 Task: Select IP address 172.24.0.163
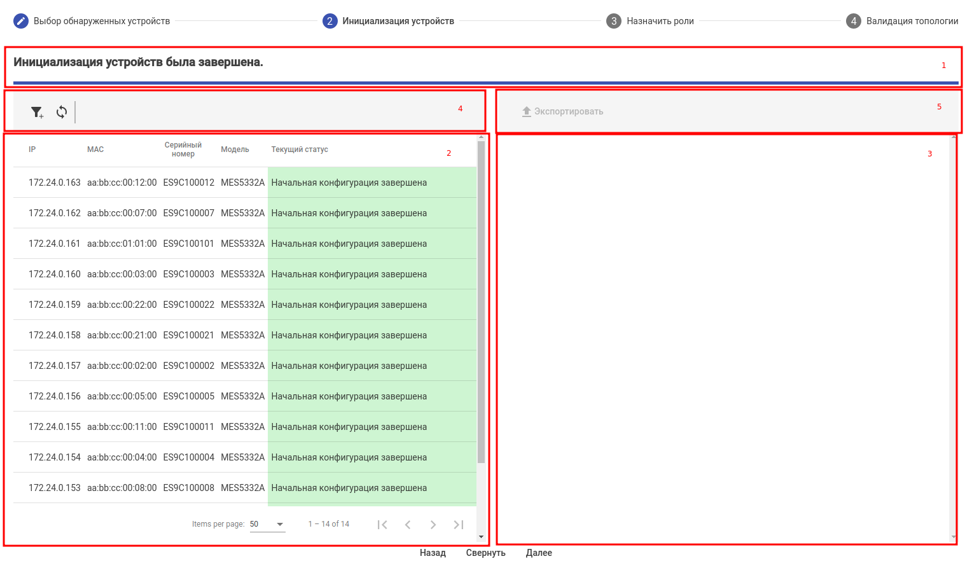(55, 183)
